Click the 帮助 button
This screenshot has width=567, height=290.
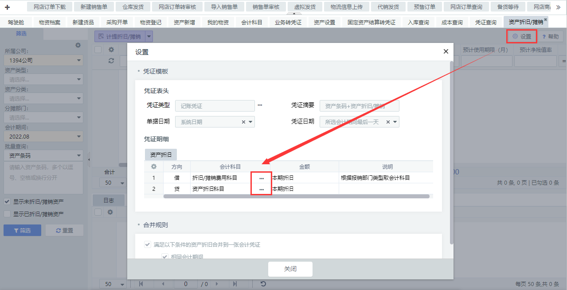point(550,36)
